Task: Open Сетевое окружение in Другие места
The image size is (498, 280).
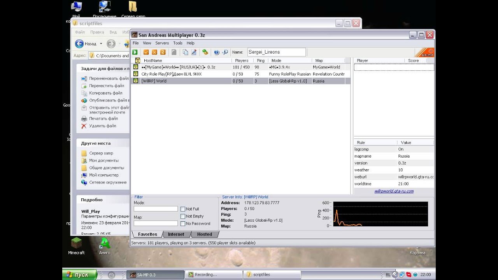Action: (108, 182)
